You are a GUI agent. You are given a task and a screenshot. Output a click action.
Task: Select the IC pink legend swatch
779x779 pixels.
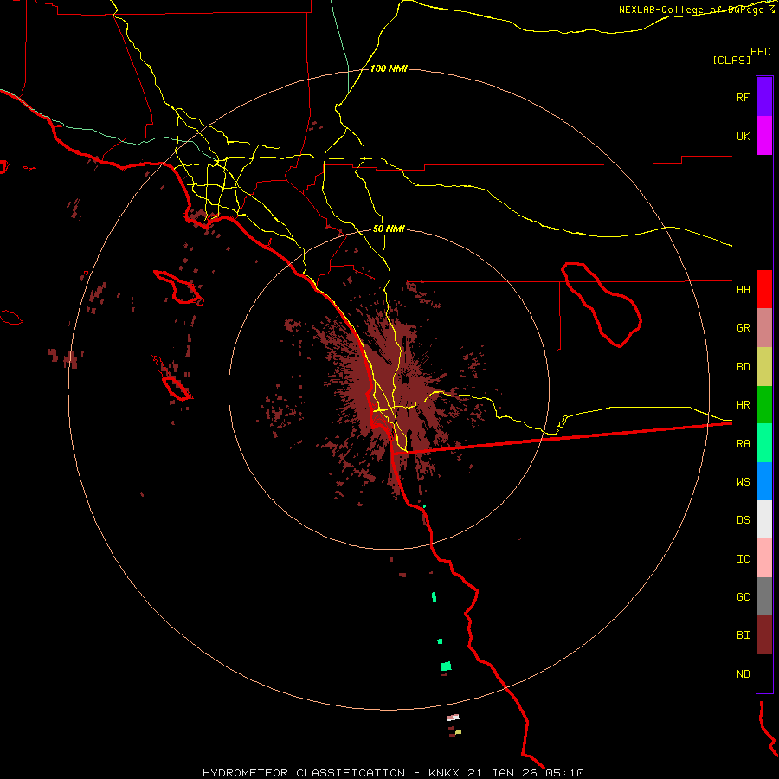pyautogui.click(x=764, y=558)
